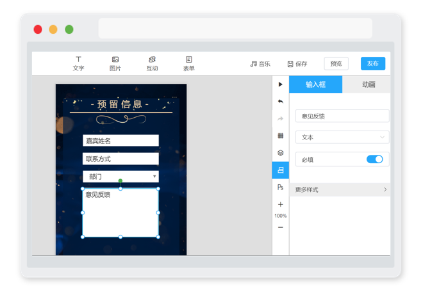Switch to the 动画 animation tab

point(369,84)
